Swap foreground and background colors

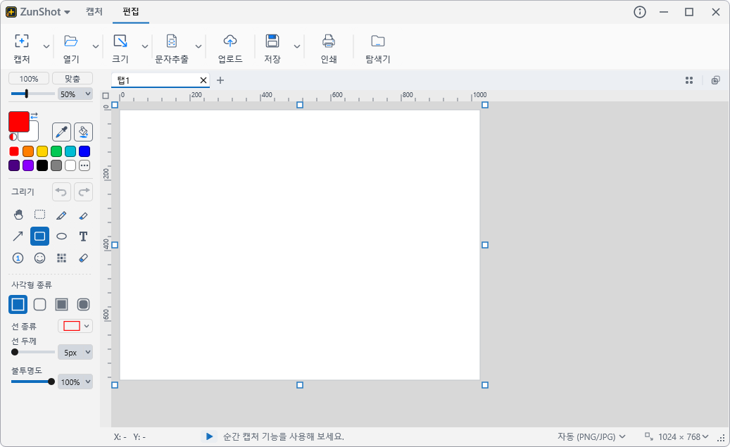click(x=34, y=115)
